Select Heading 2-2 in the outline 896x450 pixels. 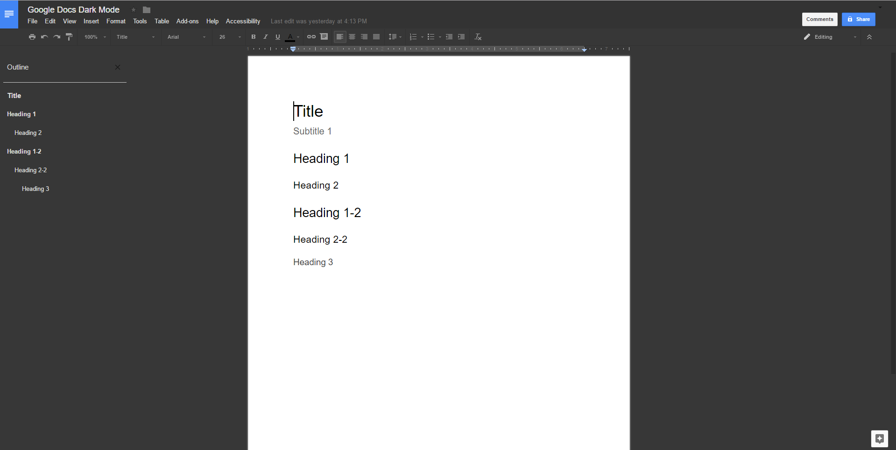30,170
